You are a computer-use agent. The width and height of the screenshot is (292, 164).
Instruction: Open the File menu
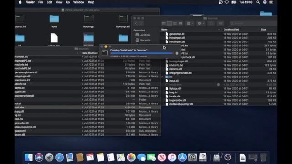[41, 2]
